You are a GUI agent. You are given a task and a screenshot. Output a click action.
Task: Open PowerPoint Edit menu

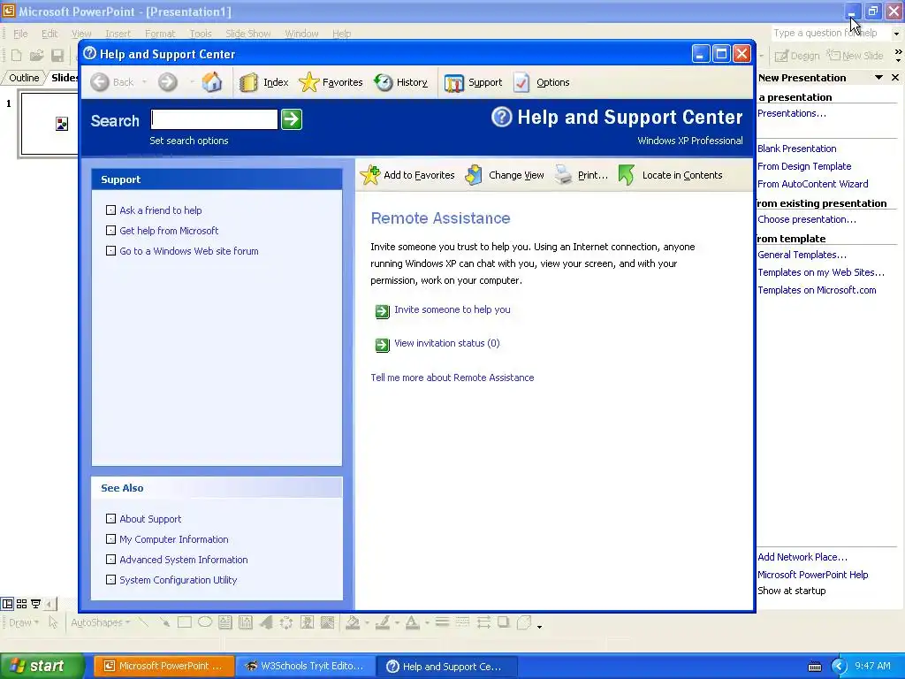point(49,34)
